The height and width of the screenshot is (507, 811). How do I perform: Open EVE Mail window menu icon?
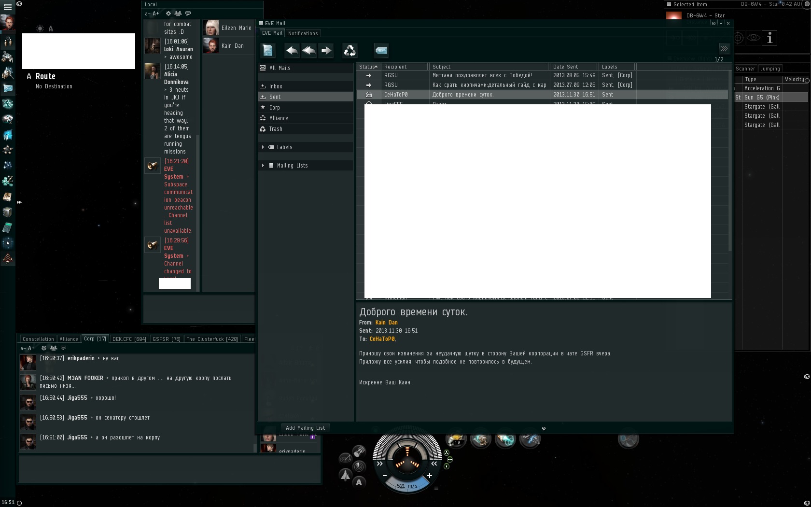[x=261, y=23]
